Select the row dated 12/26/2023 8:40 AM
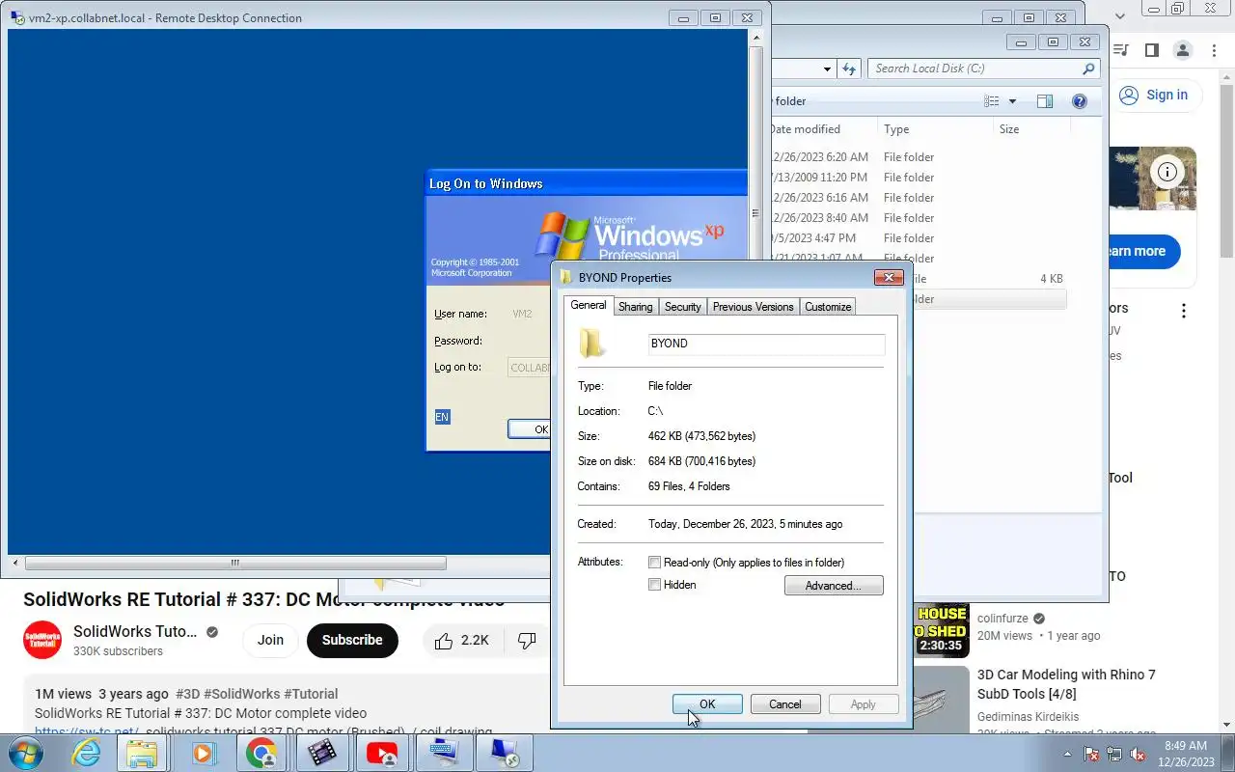The image size is (1235, 772). [x=917, y=218]
